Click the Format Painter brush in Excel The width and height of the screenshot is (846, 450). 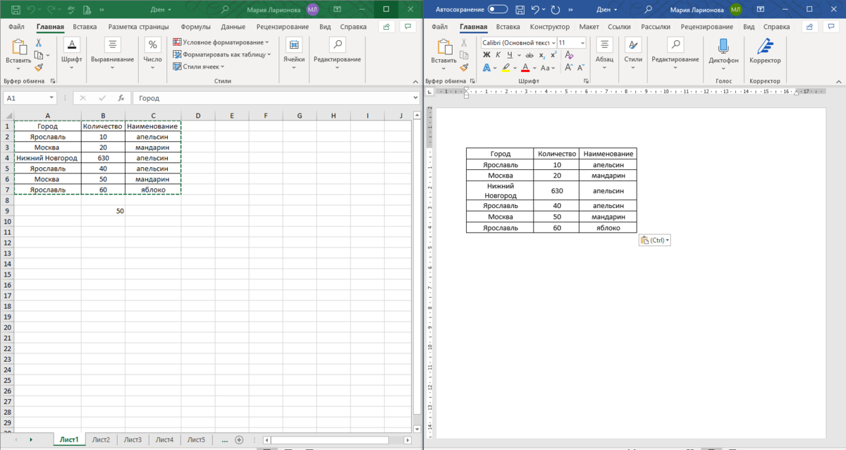[x=39, y=68]
